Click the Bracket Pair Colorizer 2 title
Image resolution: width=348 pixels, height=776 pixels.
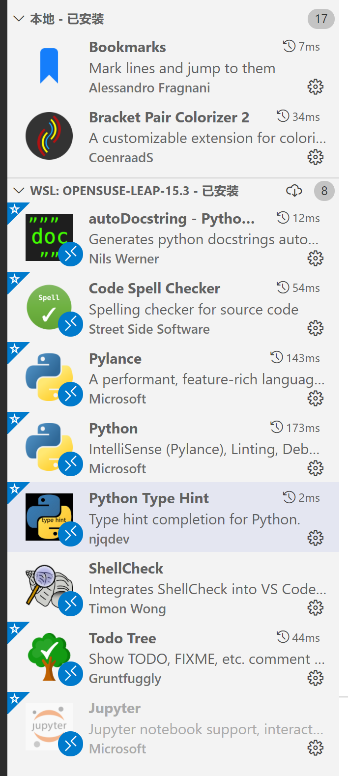(x=169, y=117)
